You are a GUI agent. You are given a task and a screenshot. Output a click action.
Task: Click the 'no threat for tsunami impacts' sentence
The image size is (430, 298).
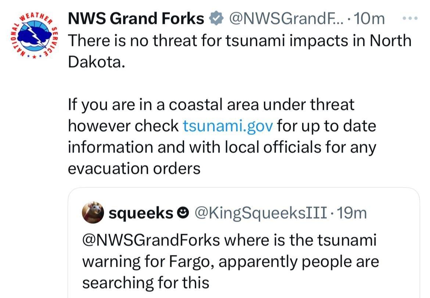pyautogui.click(x=239, y=40)
